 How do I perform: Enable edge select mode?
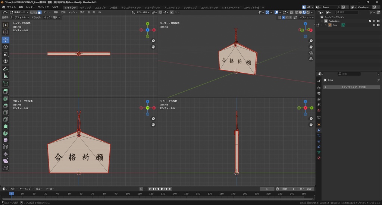click(x=35, y=12)
